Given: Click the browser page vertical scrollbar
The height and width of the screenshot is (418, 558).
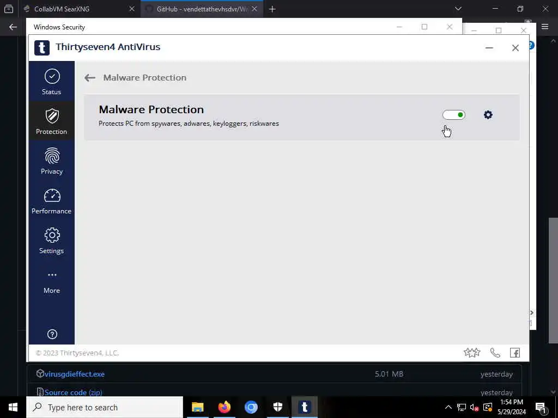Looking at the screenshot, I should point(553,280).
